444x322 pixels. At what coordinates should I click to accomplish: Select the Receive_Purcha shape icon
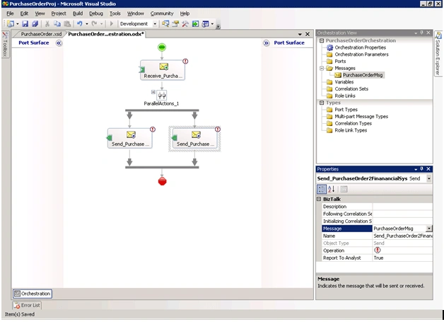[163, 67]
